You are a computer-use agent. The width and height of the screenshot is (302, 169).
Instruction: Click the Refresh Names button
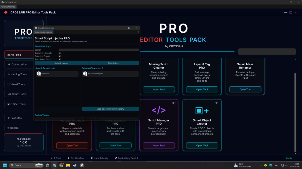tap(61, 63)
